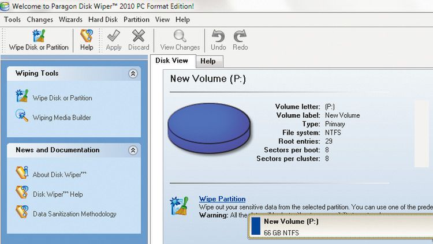This screenshot has width=433, height=244.
Task: Click the Type value 'Primary'
Action: pyautogui.click(x=335, y=124)
